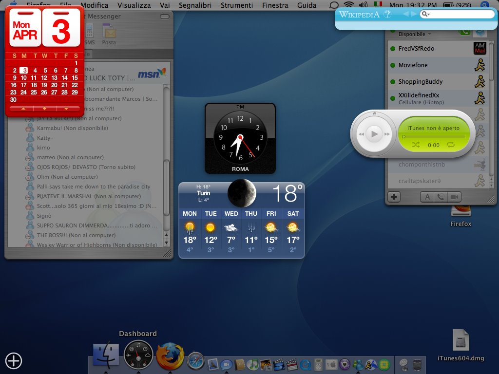Go to next month in calendar widget
499x374 pixels.
coord(66,109)
